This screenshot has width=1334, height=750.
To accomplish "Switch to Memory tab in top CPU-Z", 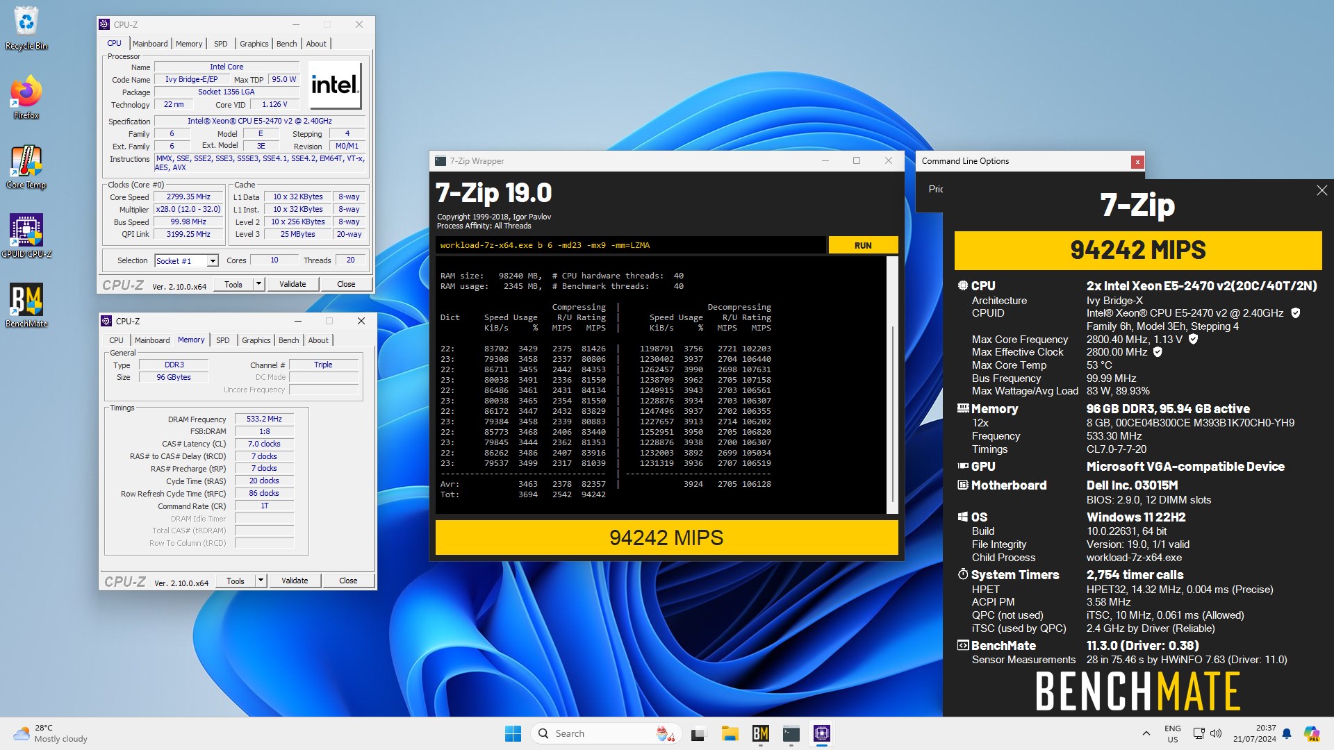I will coord(189,44).
